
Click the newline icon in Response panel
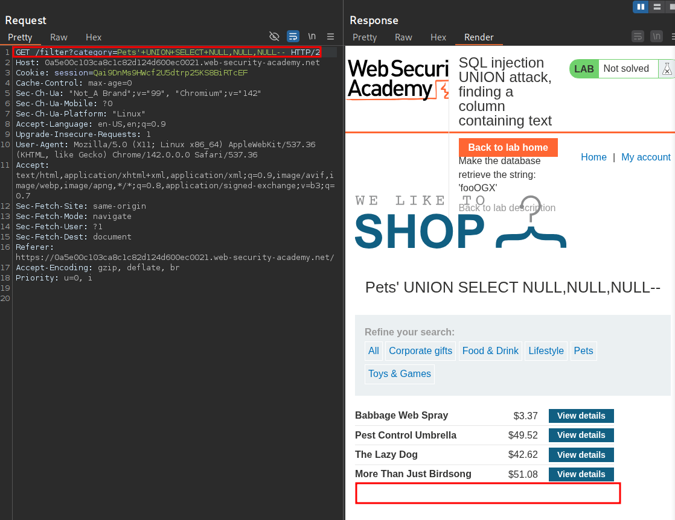pyautogui.click(x=656, y=36)
